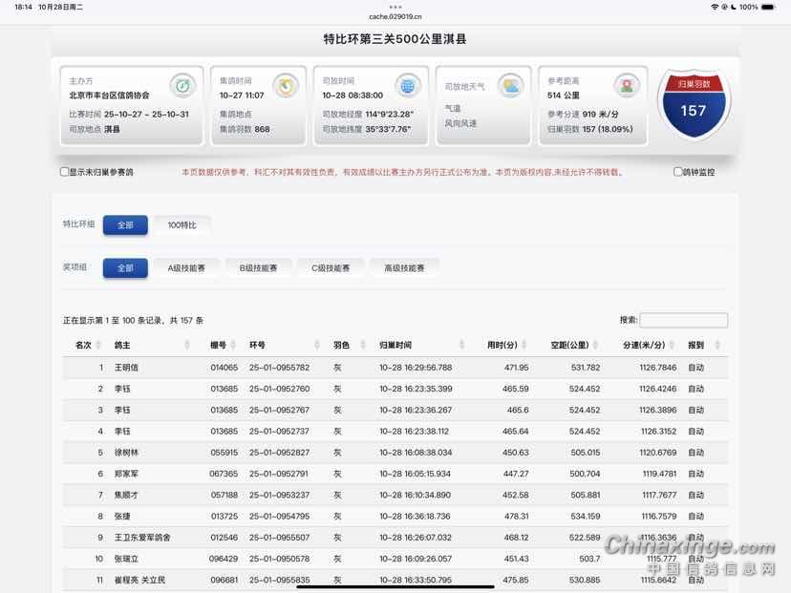The height and width of the screenshot is (593, 791).
Task: Click the 搜索 search input field
Action: point(683,321)
